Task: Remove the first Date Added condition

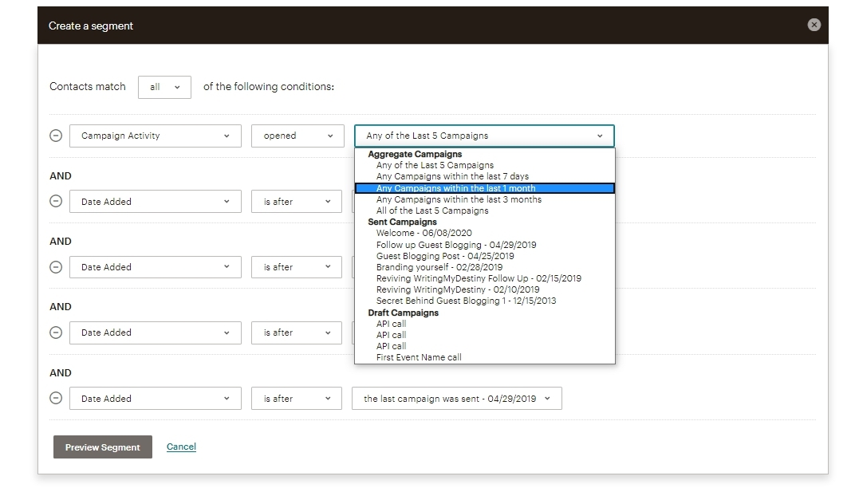Action: (x=56, y=201)
